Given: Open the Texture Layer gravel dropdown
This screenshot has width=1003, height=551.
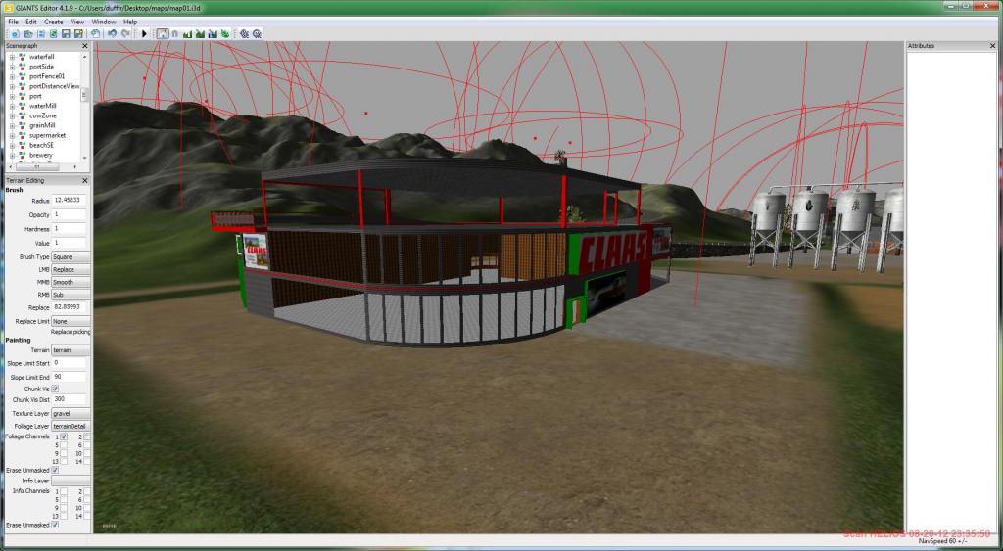Looking at the screenshot, I should [71, 414].
